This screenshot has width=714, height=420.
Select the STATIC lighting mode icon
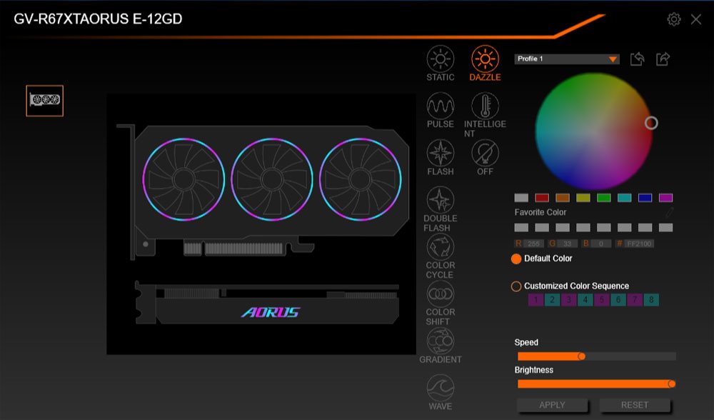pos(441,59)
